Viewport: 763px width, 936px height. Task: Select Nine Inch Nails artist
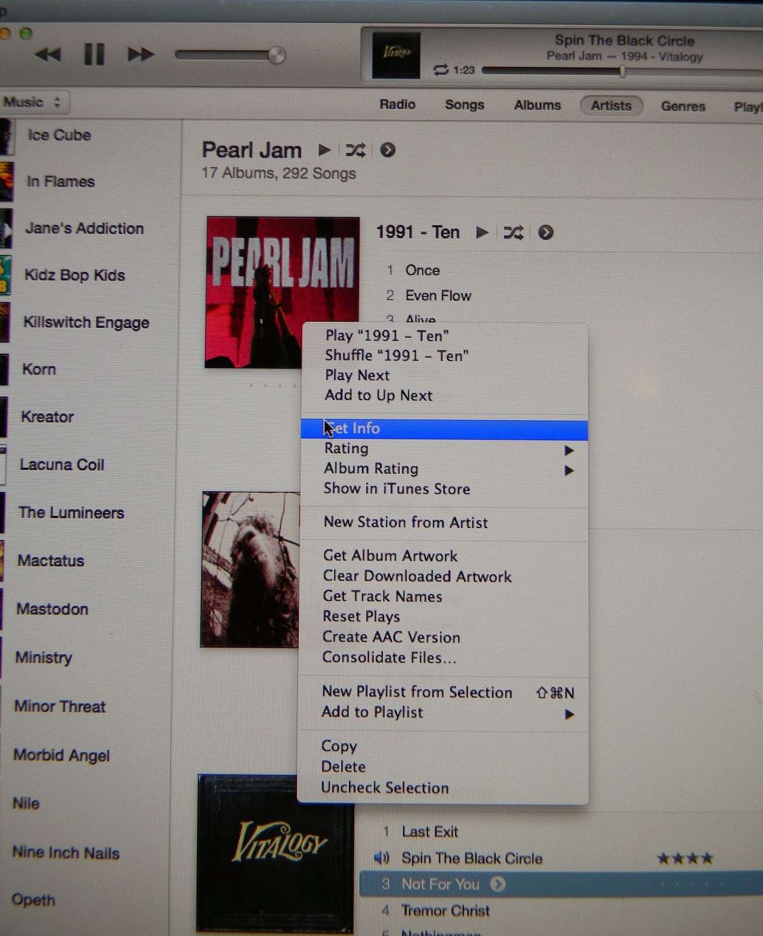pyautogui.click(x=66, y=854)
